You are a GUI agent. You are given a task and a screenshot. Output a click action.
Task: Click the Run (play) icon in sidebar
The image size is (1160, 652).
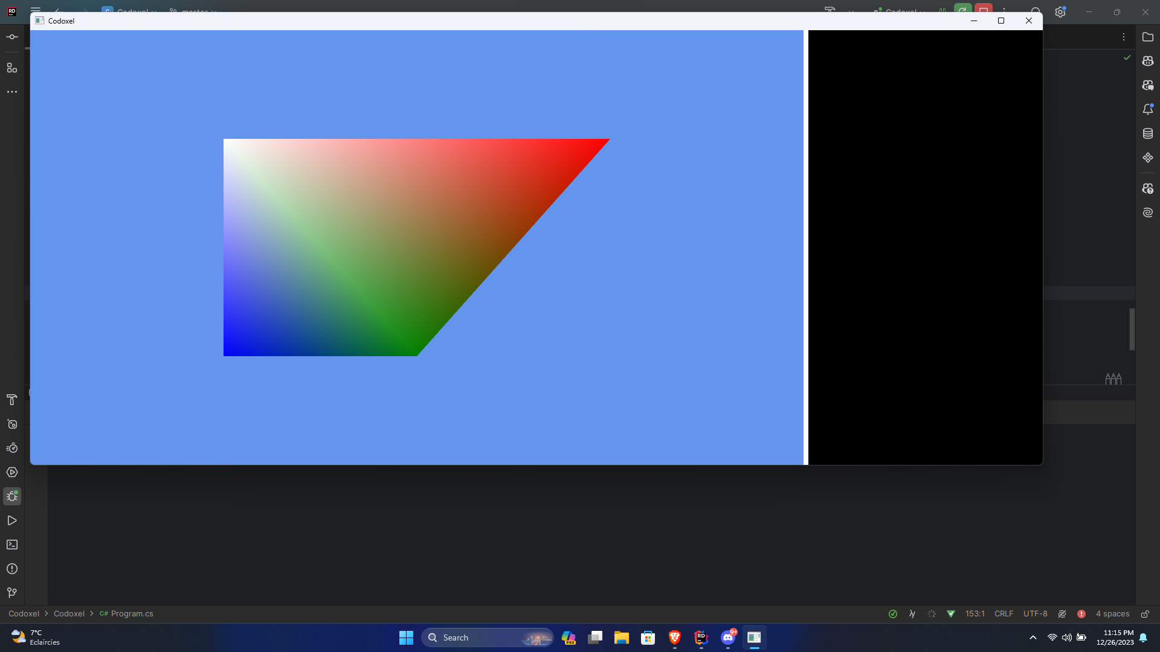(12, 520)
